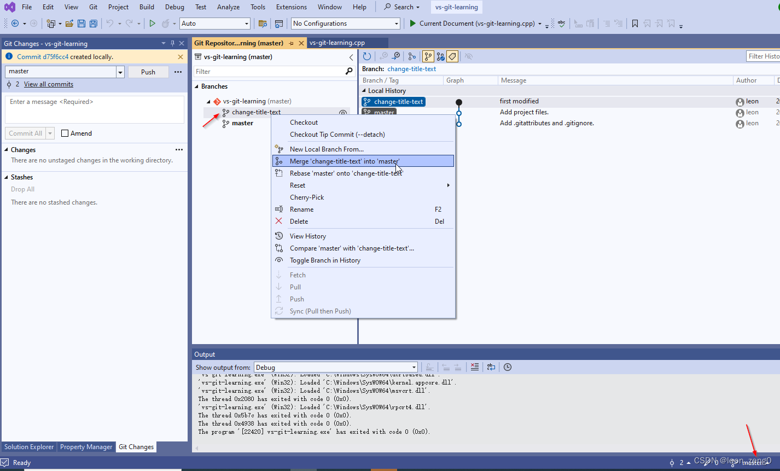Click the Search button in title bar

(x=402, y=7)
